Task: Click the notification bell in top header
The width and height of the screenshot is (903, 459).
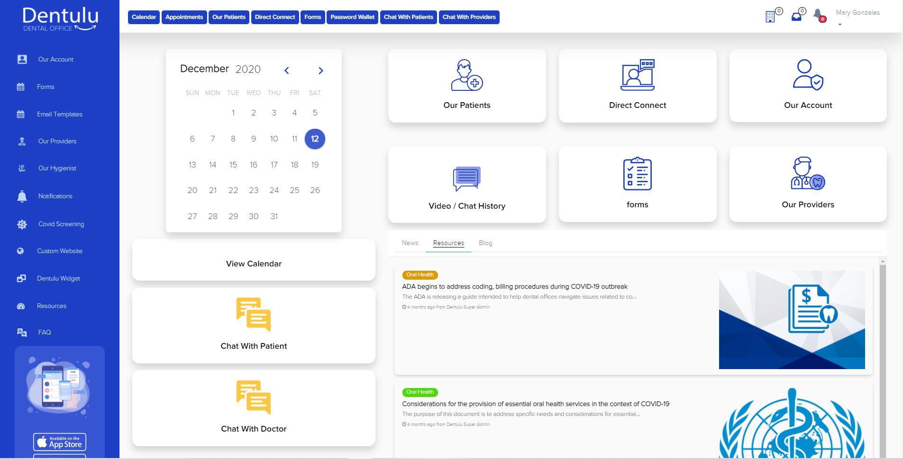Action: click(x=818, y=14)
